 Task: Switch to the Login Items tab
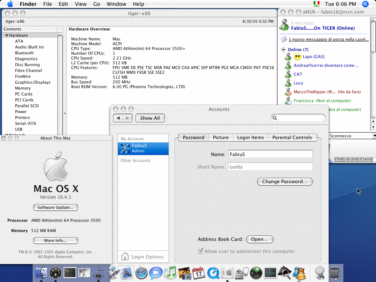(250, 137)
